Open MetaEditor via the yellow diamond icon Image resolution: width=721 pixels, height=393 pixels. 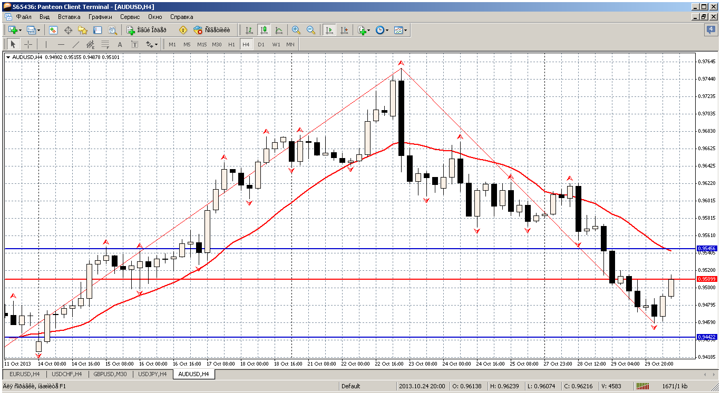point(183,30)
